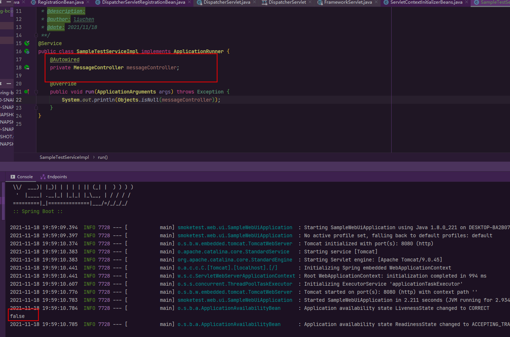Click the isNull call on line 22
The image size is (510, 337).
coord(150,100)
